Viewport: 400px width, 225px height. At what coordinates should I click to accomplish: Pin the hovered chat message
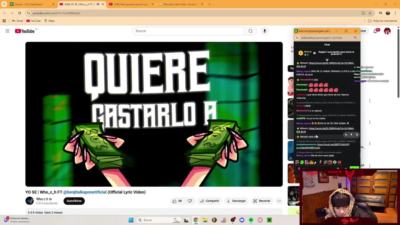point(351,135)
